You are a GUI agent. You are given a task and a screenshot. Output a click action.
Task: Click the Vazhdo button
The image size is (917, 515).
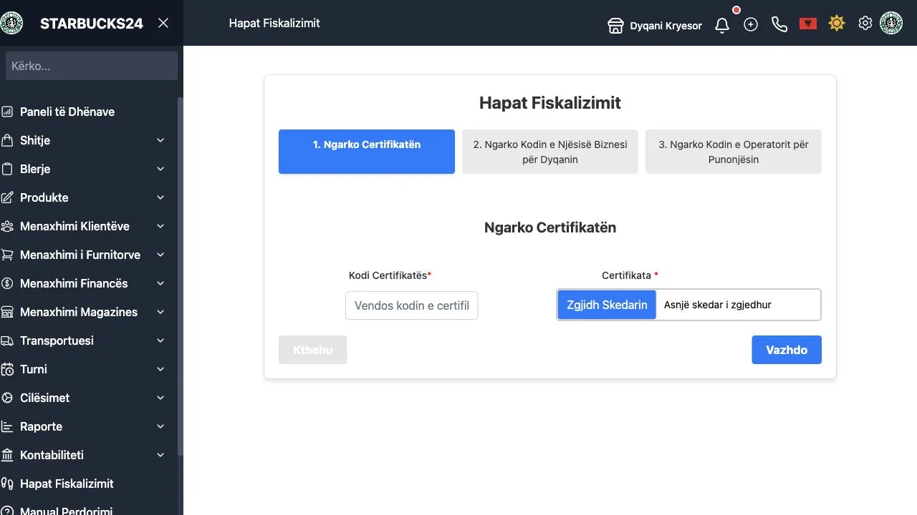(787, 350)
